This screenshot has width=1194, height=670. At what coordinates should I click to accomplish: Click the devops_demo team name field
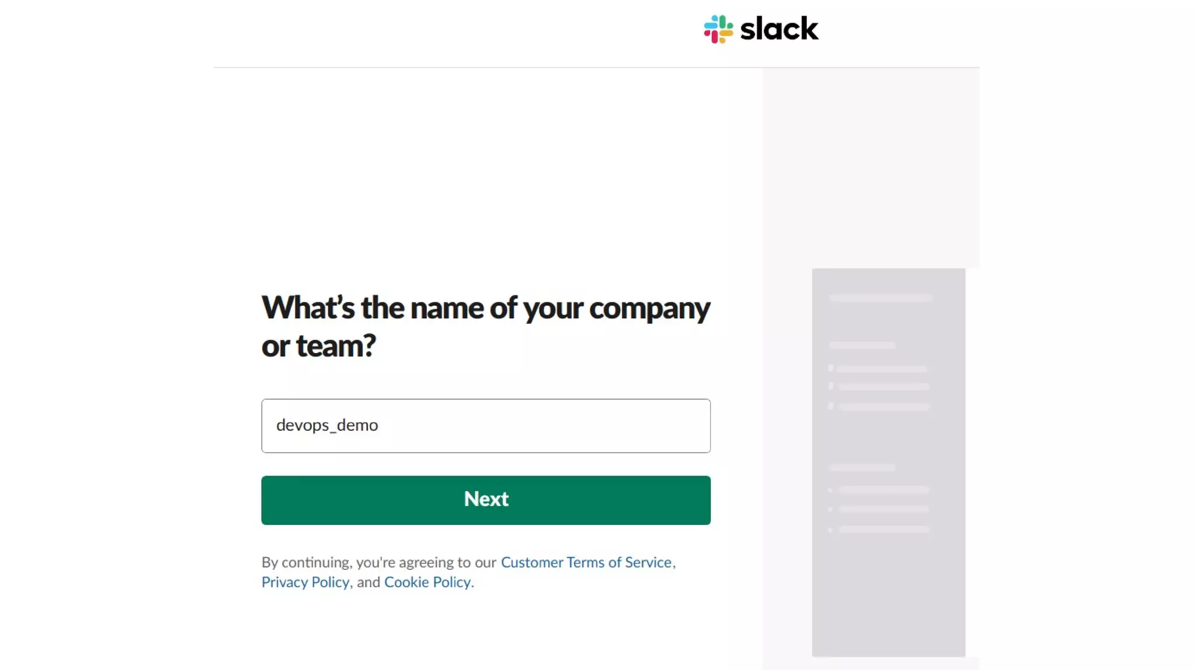point(486,425)
